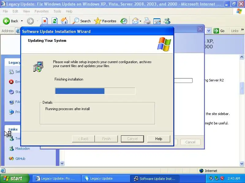
Task: Open the Messenger people icon in toolbar
Action: coord(167,21)
